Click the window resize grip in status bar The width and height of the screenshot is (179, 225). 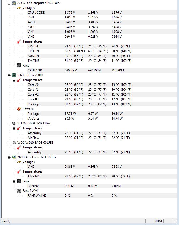coord(176,222)
